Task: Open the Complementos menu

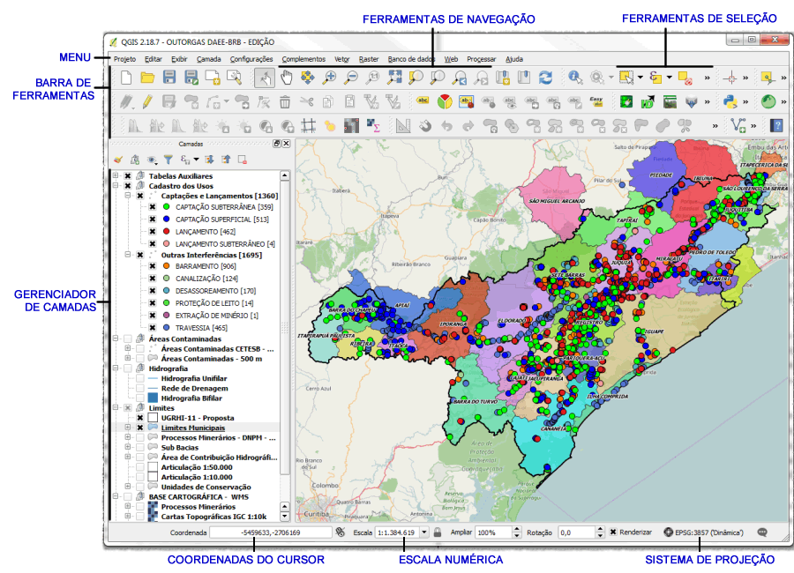Action: click(x=303, y=59)
